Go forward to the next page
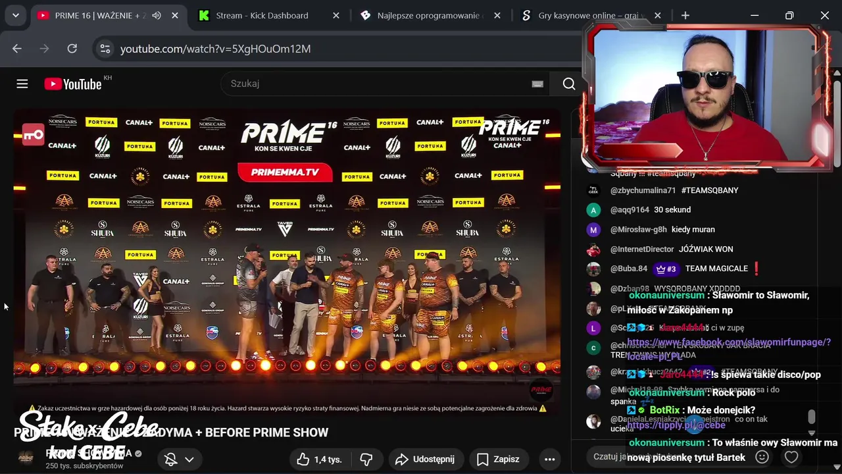Viewport: 842px width, 474px height. pyautogui.click(x=44, y=48)
